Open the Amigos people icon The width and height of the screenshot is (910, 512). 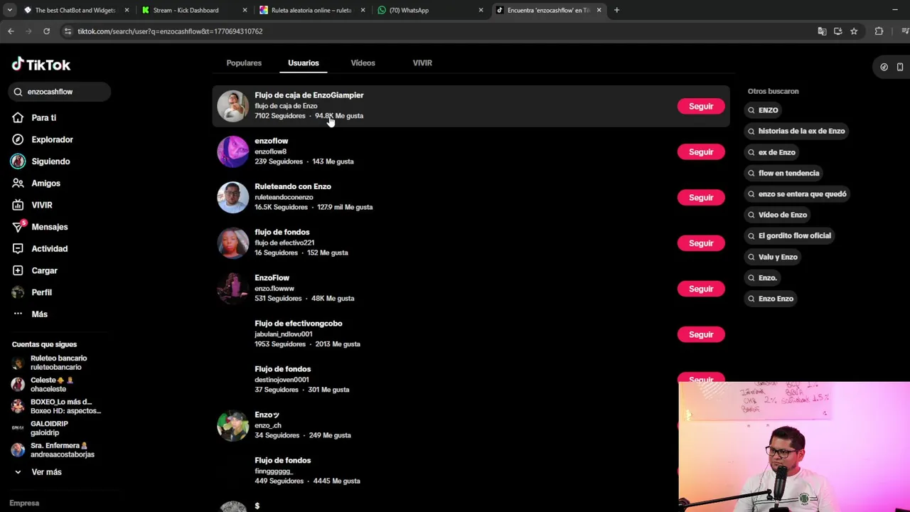pyautogui.click(x=18, y=183)
